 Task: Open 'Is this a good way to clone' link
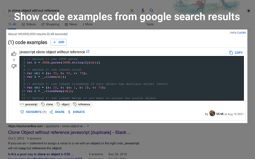coord(41,154)
